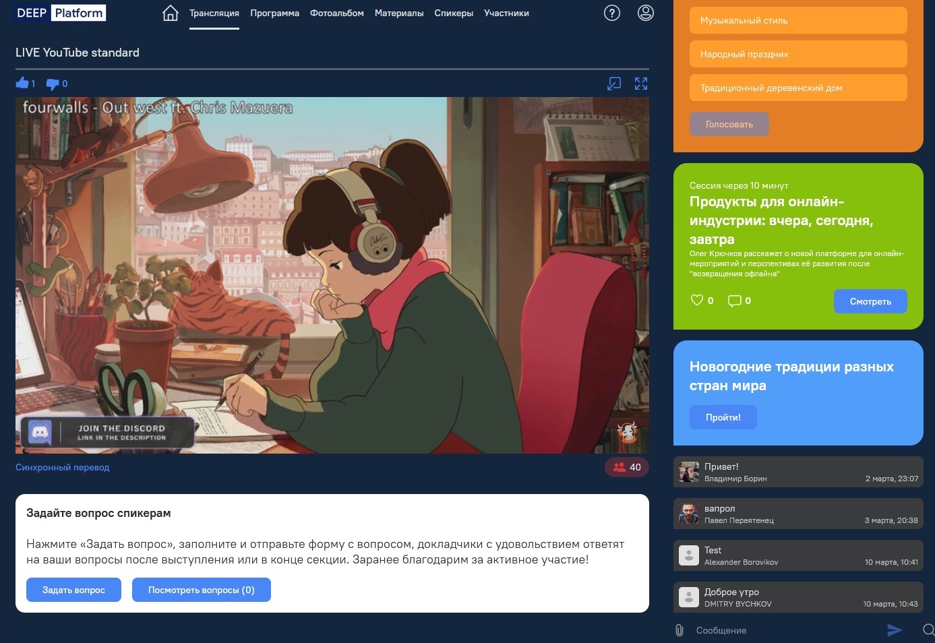
Task: Switch to the Спикеры tab
Action: pyautogui.click(x=454, y=13)
